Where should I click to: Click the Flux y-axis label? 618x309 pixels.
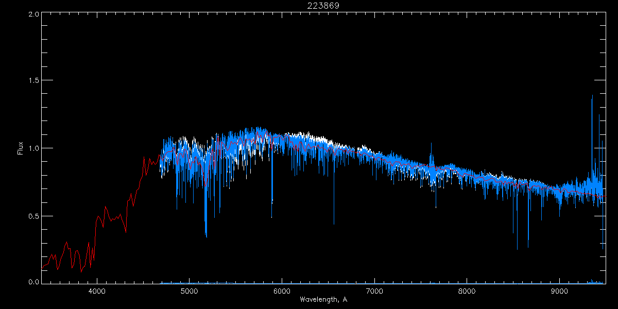pos(21,148)
